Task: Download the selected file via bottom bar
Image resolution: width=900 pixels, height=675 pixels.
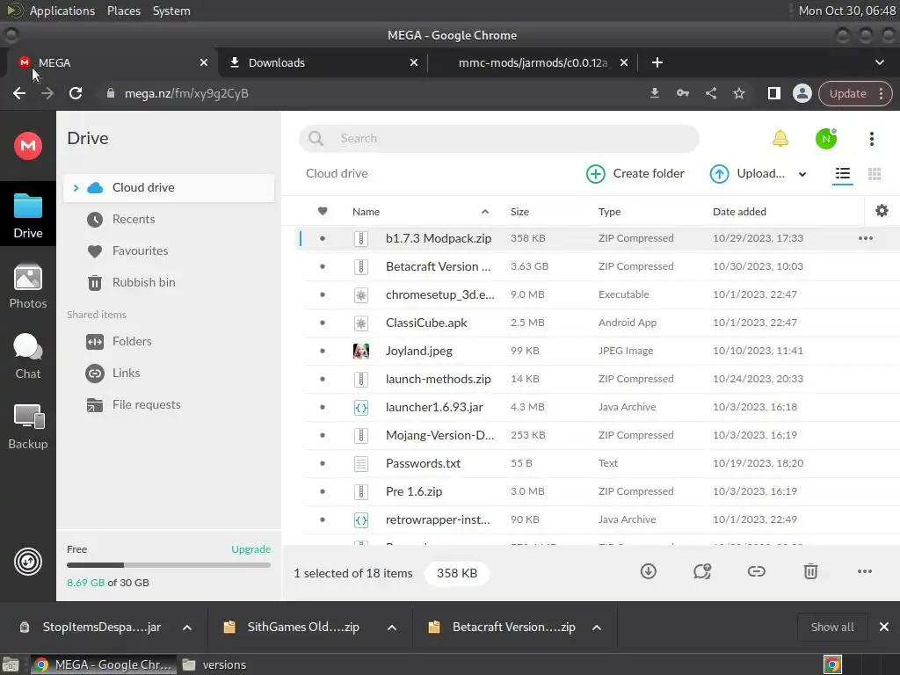Action: coord(648,571)
